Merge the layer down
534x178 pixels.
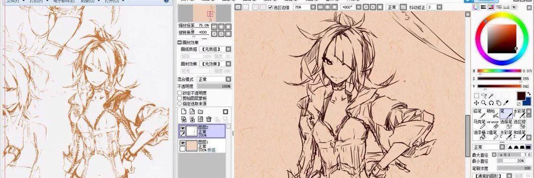coord(192,119)
